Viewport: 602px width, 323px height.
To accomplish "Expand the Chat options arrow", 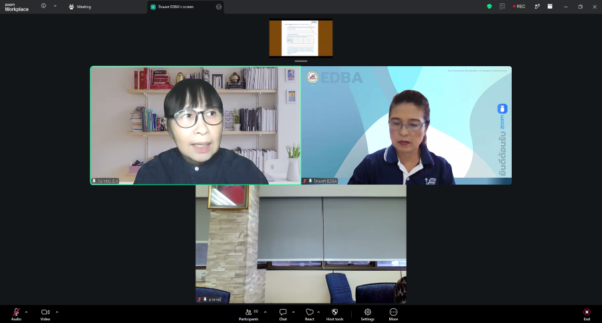I will click(x=294, y=312).
